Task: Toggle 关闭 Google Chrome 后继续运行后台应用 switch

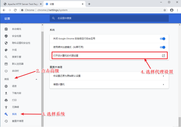Action: coord(162,39)
